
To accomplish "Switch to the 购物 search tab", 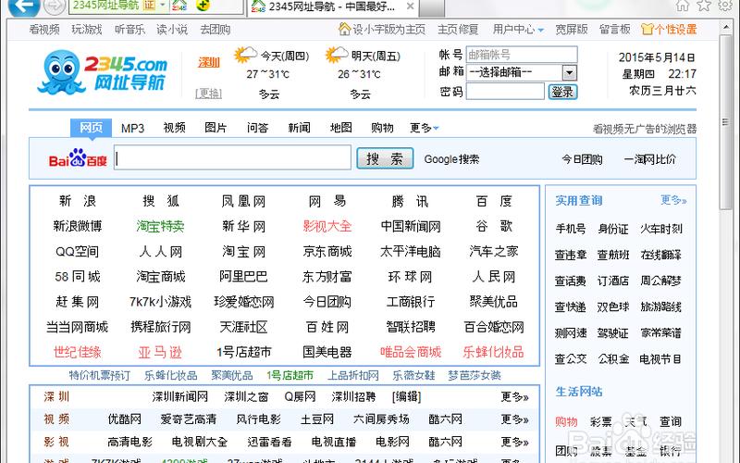I will click(x=382, y=128).
